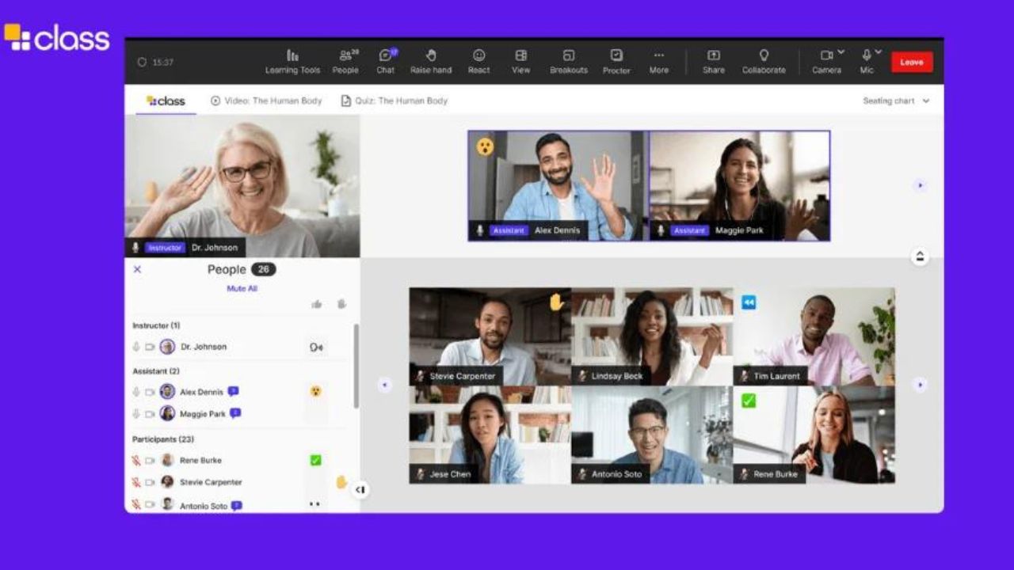
Task: Click the Class logo in the corner
Action: [x=57, y=37]
